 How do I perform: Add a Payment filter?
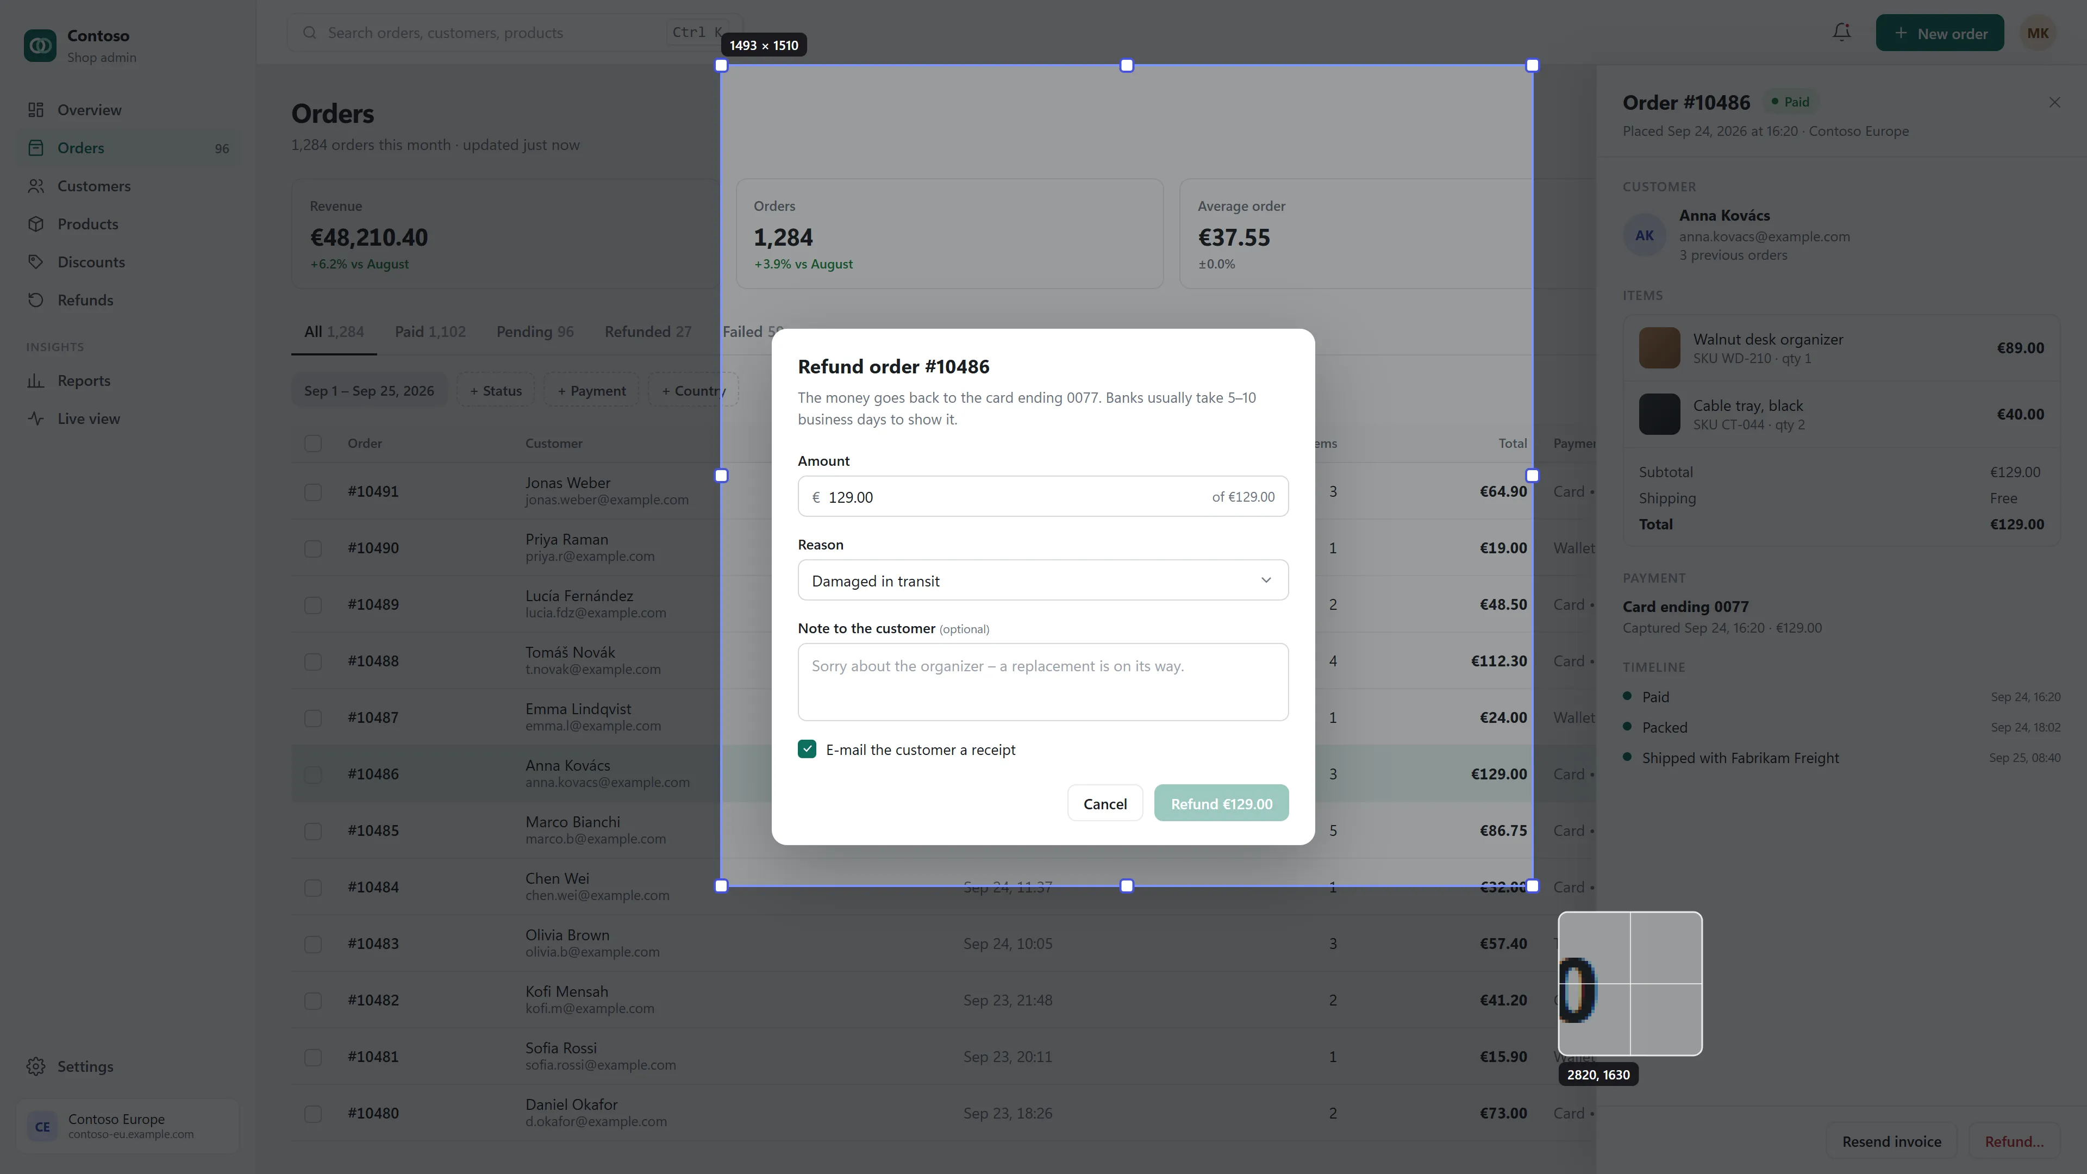pos(591,391)
